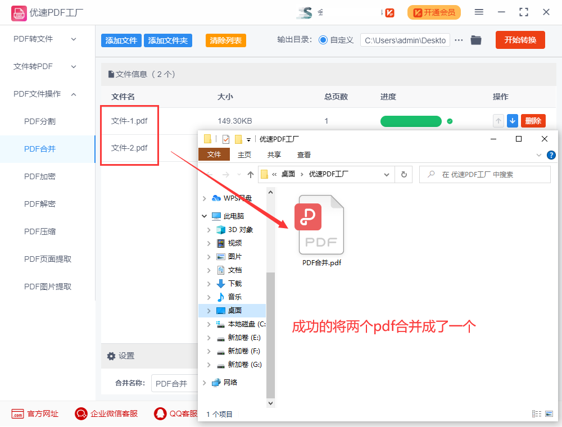This screenshot has height=427, width=562.
Task: Click 添加文件夹 button
Action: [x=167, y=40]
